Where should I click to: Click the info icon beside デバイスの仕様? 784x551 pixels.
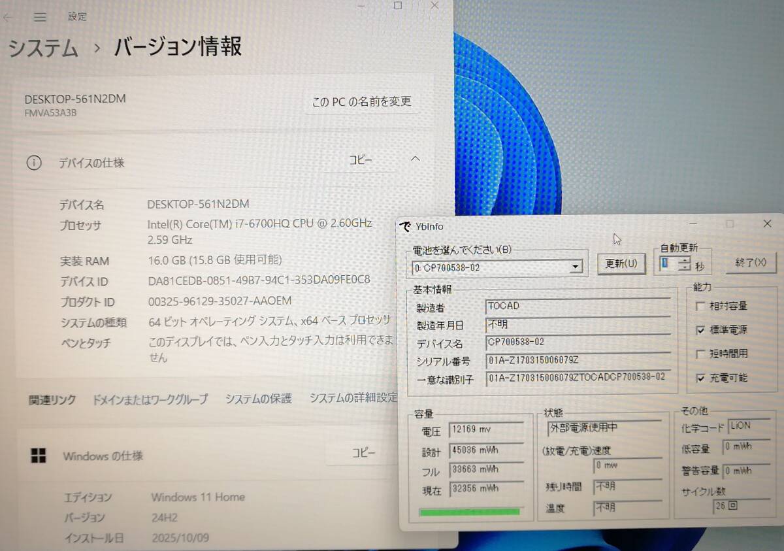[x=34, y=163]
